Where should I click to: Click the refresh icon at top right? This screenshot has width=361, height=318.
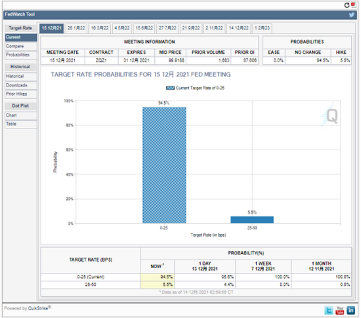pyautogui.click(x=347, y=5)
